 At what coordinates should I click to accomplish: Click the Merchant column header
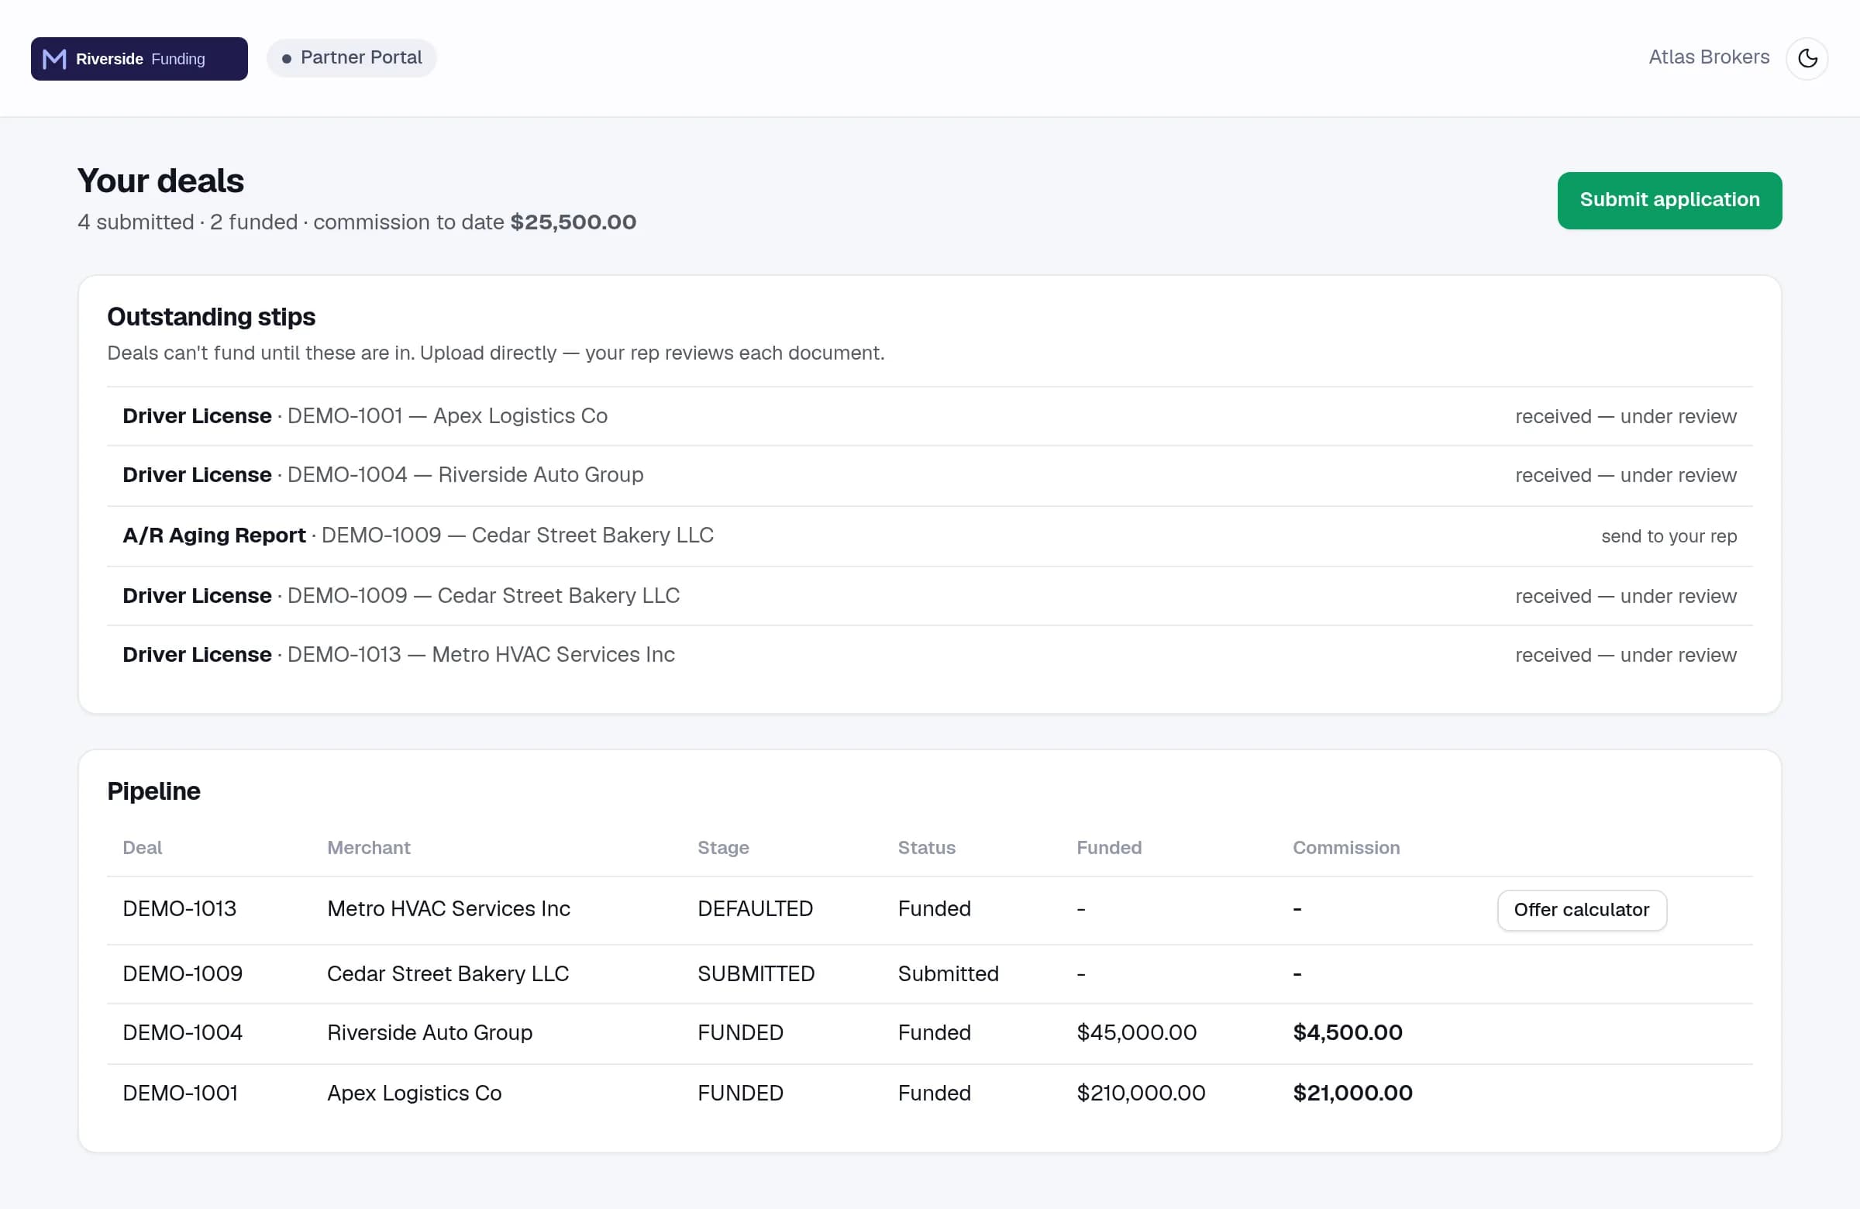click(368, 848)
